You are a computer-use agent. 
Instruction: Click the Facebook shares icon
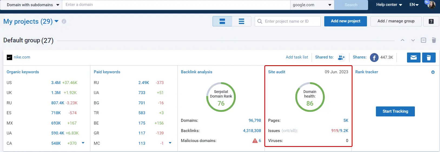(374, 57)
